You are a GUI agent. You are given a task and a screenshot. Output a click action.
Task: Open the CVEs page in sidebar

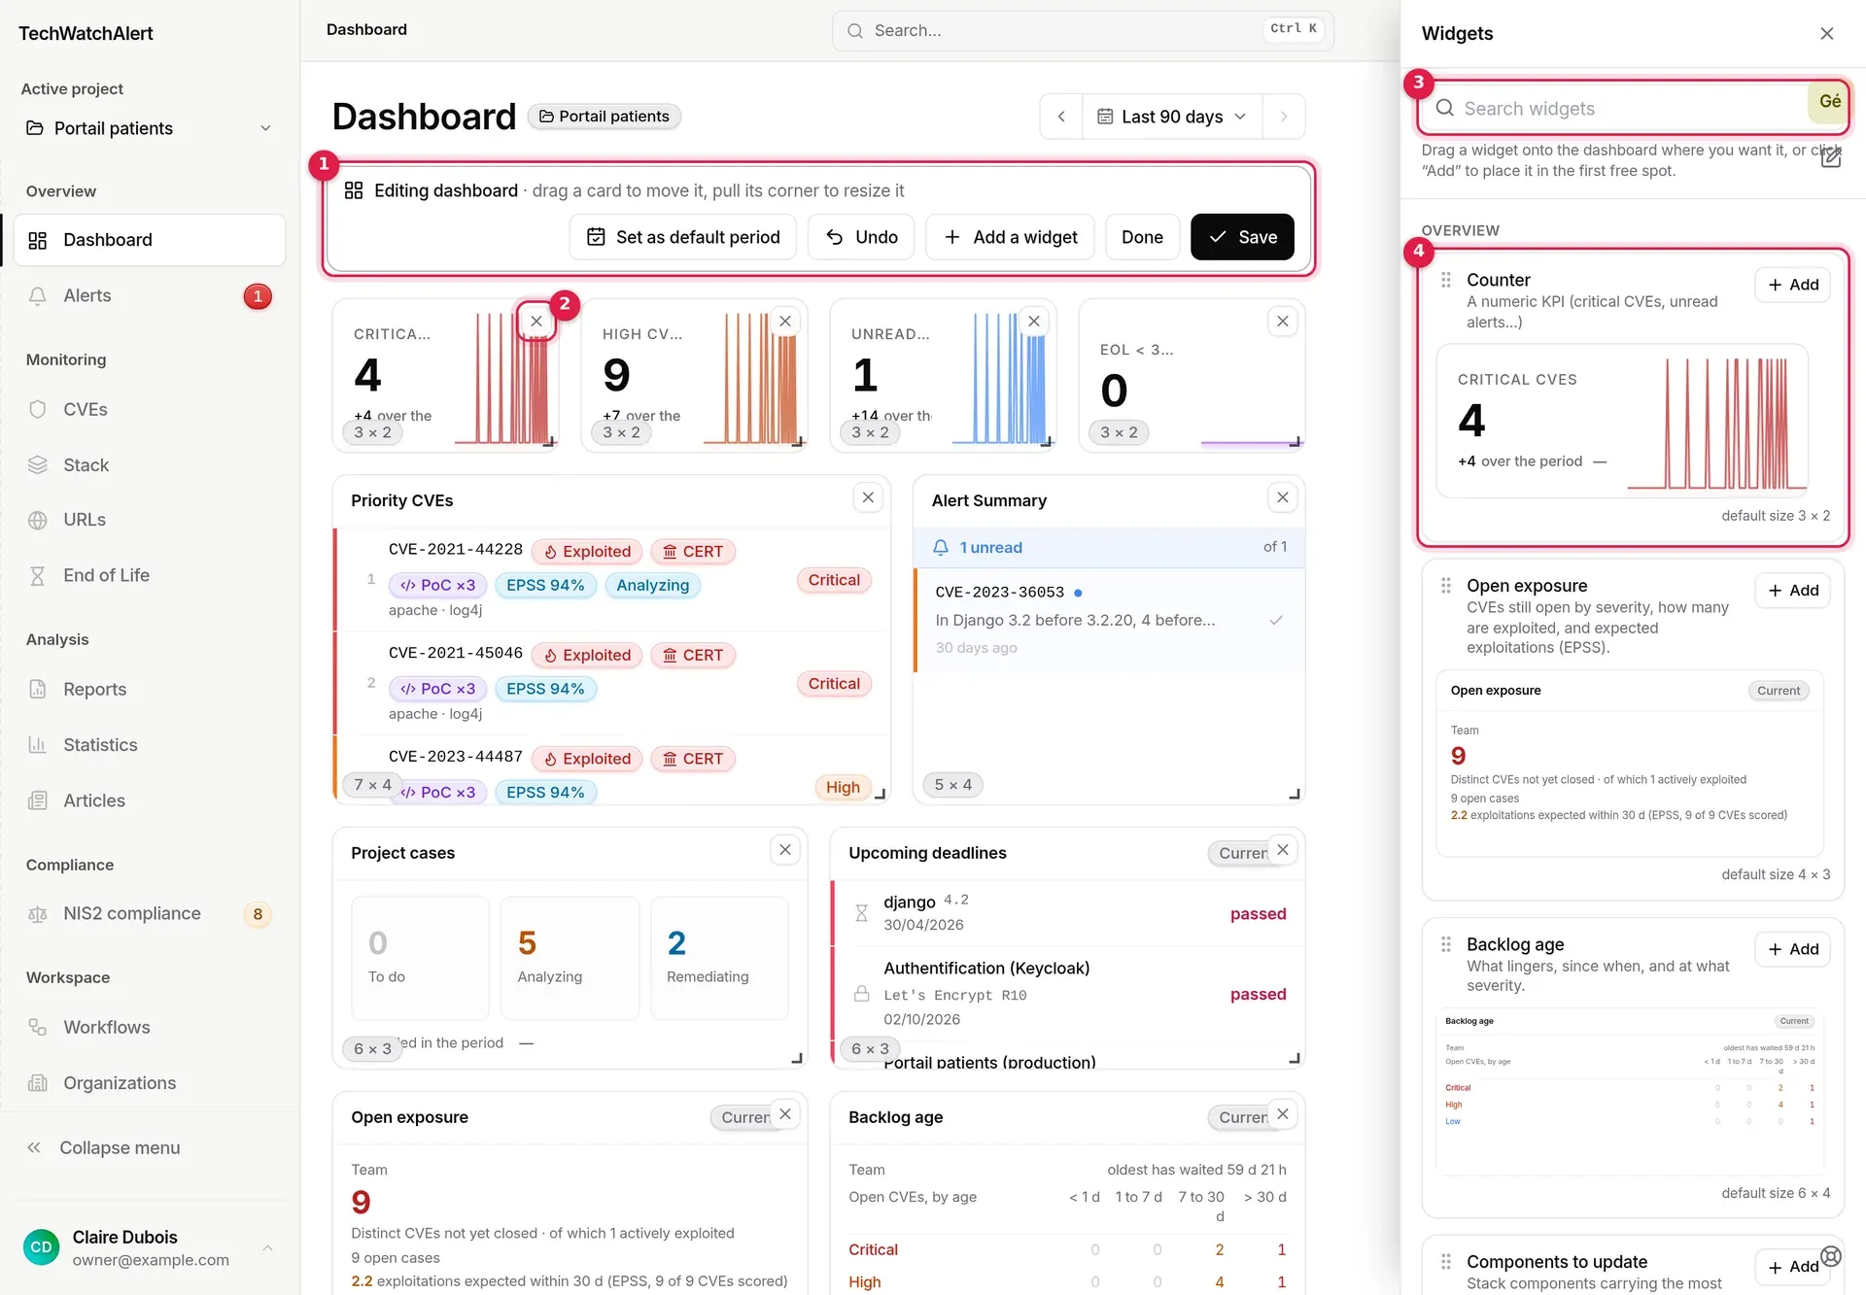pyautogui.click(x=149, y=409)
